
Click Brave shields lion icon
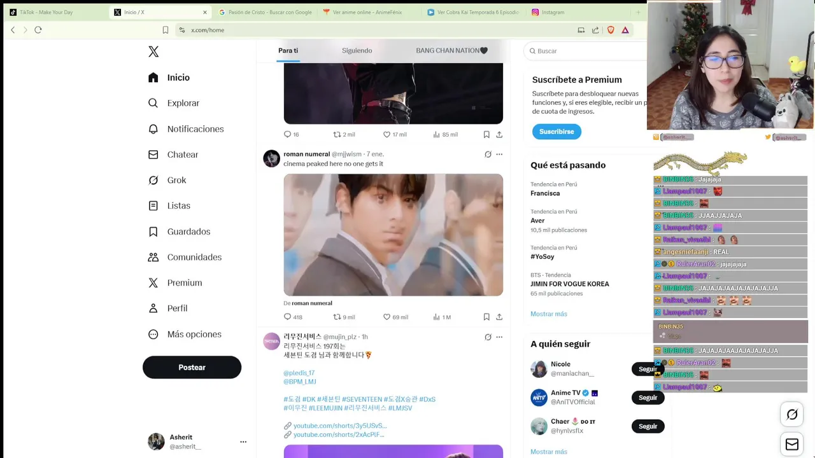[x=611, y=30]
